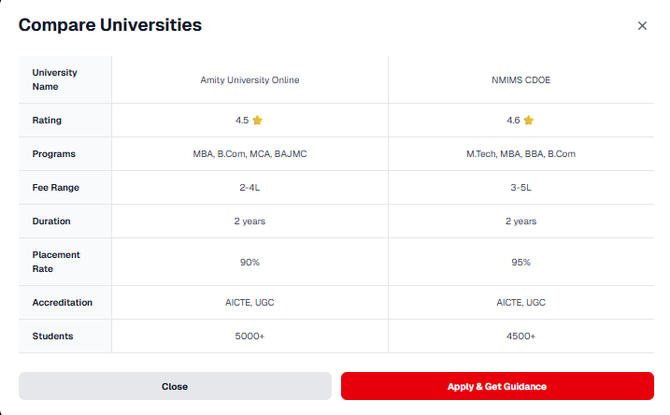Select the NMIMS CDOE name cell

click(x=520, y=79)
